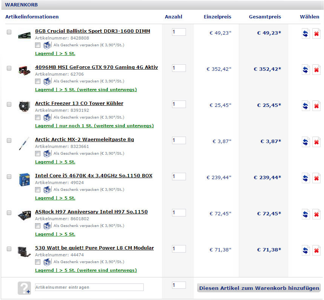
Task: Enable gift wrapping for Arctic Freezer 13
Action: pyautogui.click(x=38, y=117)
